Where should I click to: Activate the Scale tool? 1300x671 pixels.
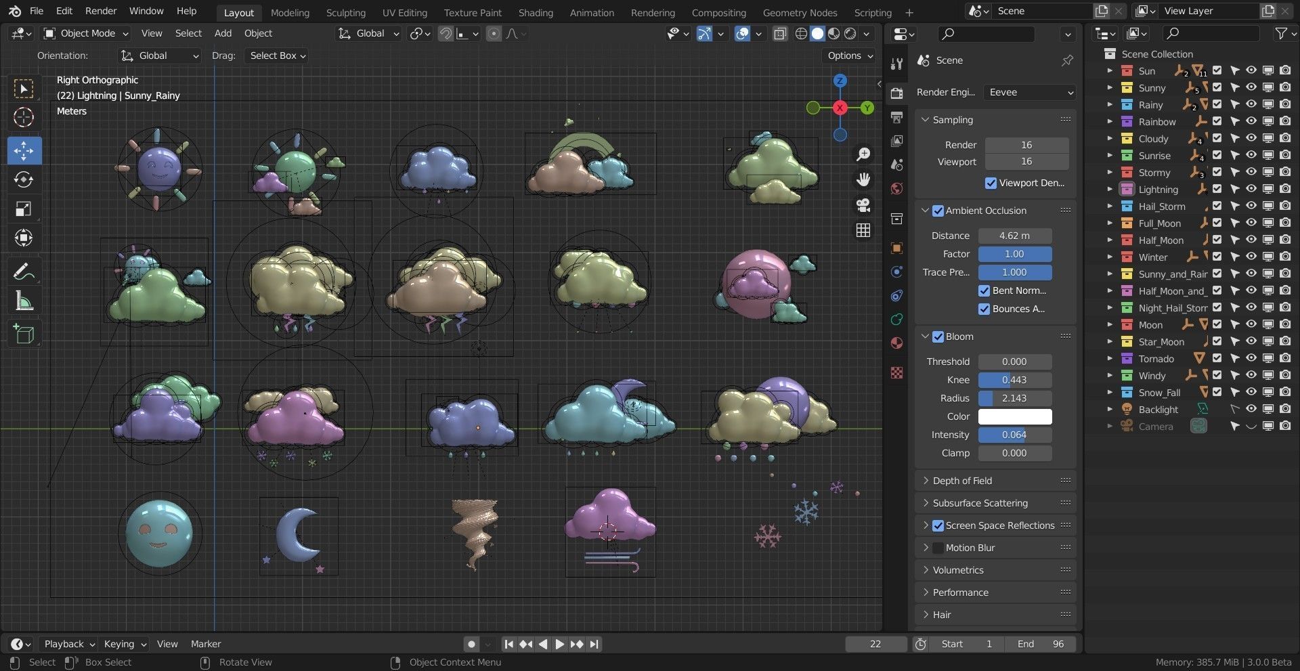point(24,209)
